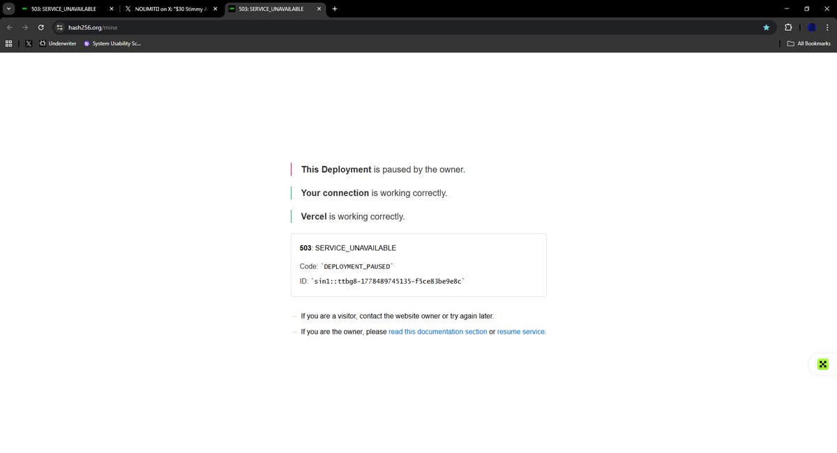Close the NOLIMIT on X tab

(215, 9)
